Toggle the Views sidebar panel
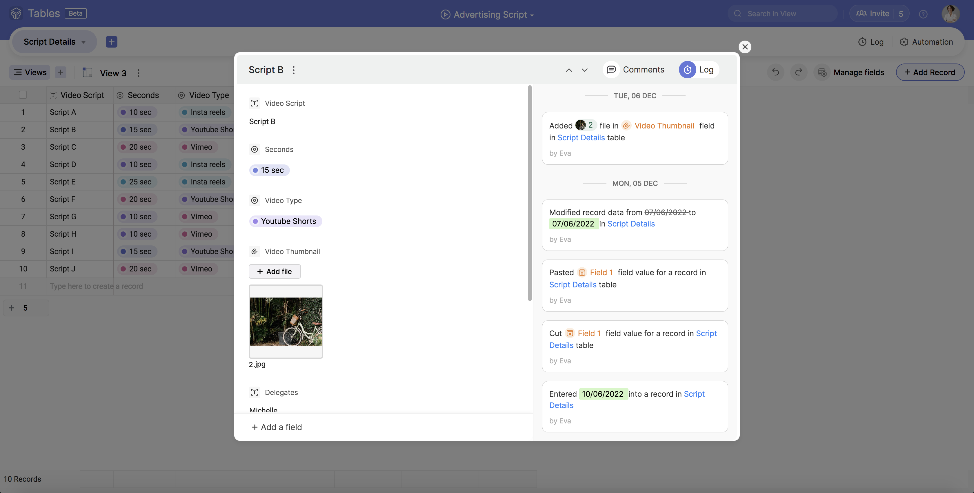Image resolution: width=974 pixels, height=493 pixels. pyautogui.click(x=30, y=72)
